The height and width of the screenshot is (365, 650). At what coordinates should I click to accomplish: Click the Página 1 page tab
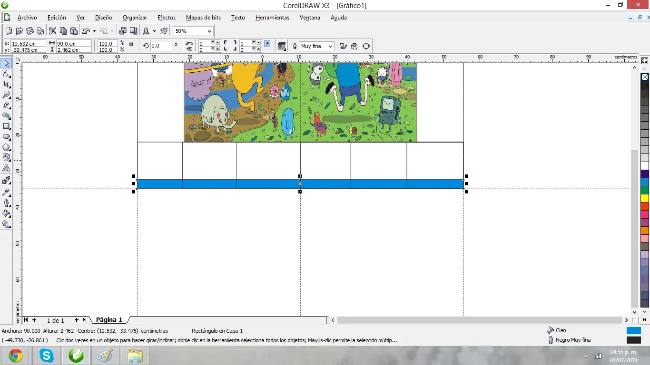click(109, 320)
